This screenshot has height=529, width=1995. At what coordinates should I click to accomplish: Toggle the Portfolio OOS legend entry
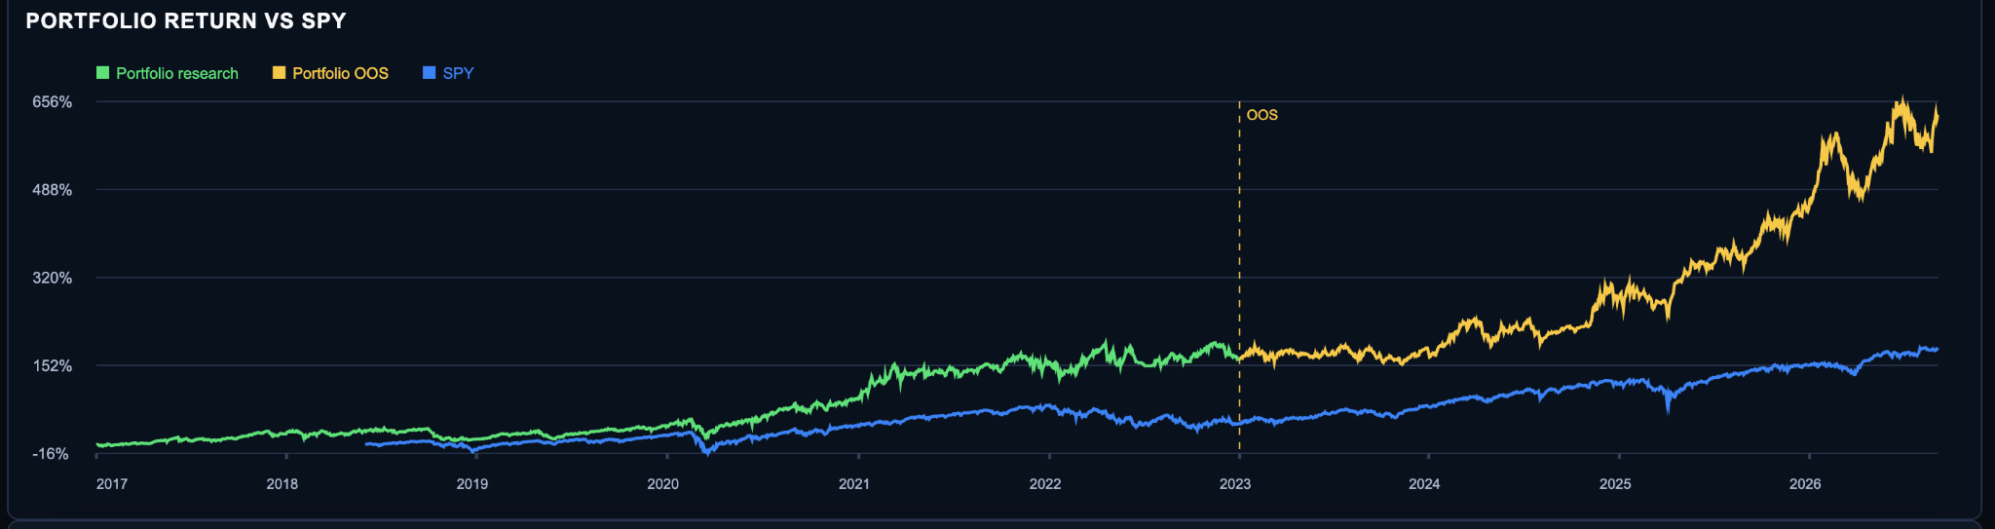coord(330,73)
